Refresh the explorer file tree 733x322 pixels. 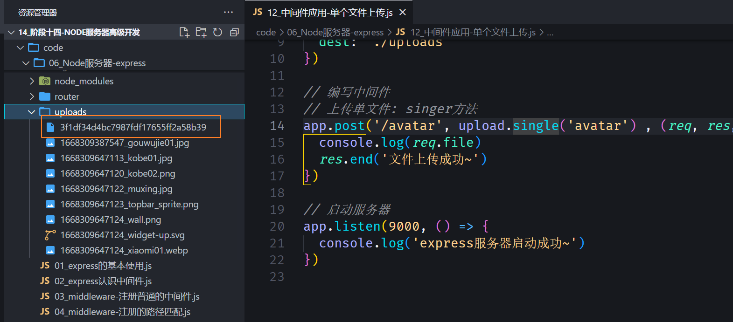point(217,32)
